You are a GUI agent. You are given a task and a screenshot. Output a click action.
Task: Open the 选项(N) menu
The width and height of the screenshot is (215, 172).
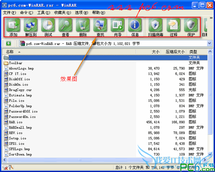pos(81,13)
